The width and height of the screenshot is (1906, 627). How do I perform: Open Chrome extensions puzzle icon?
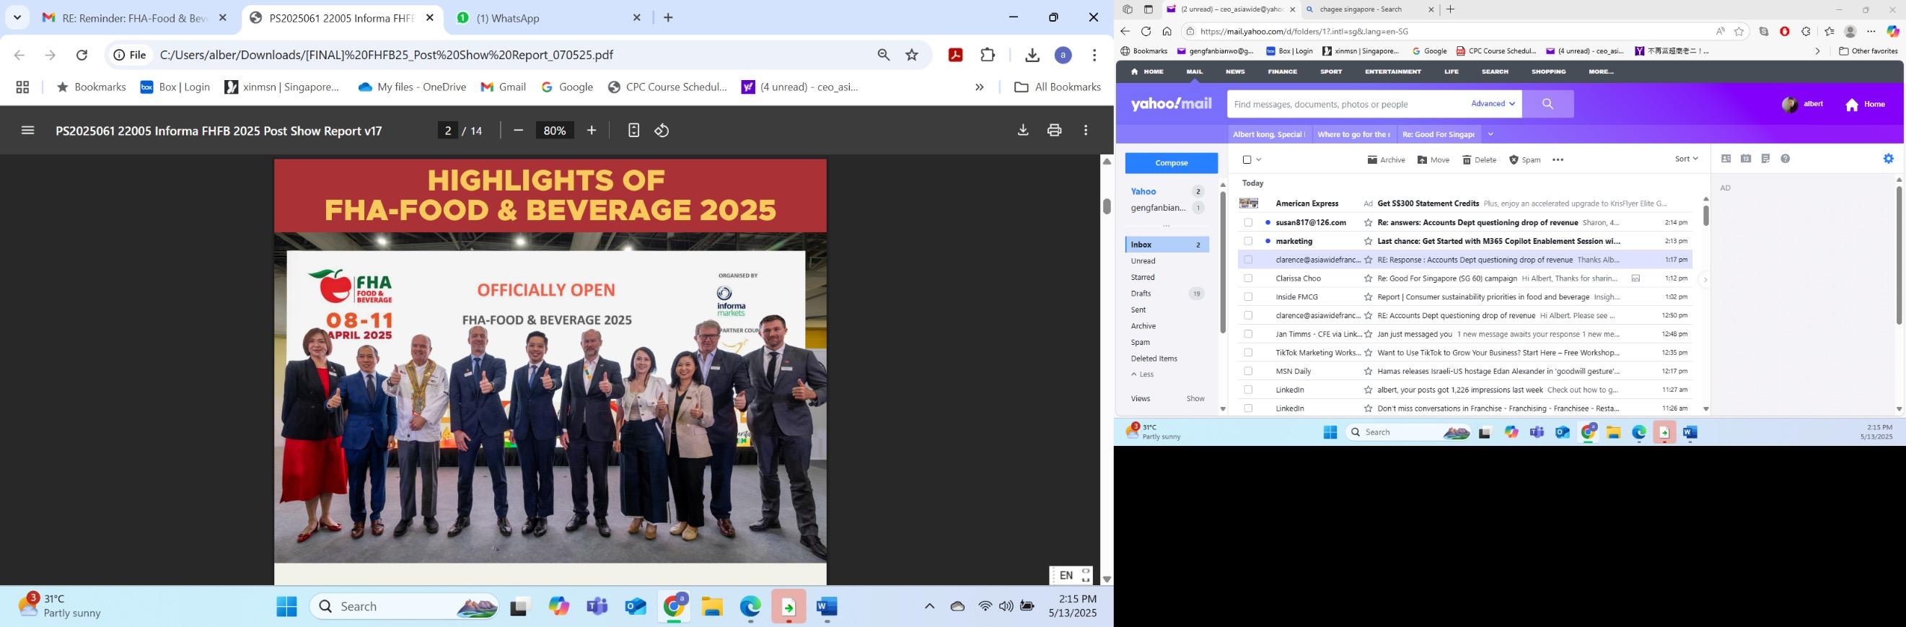(988, 55)
